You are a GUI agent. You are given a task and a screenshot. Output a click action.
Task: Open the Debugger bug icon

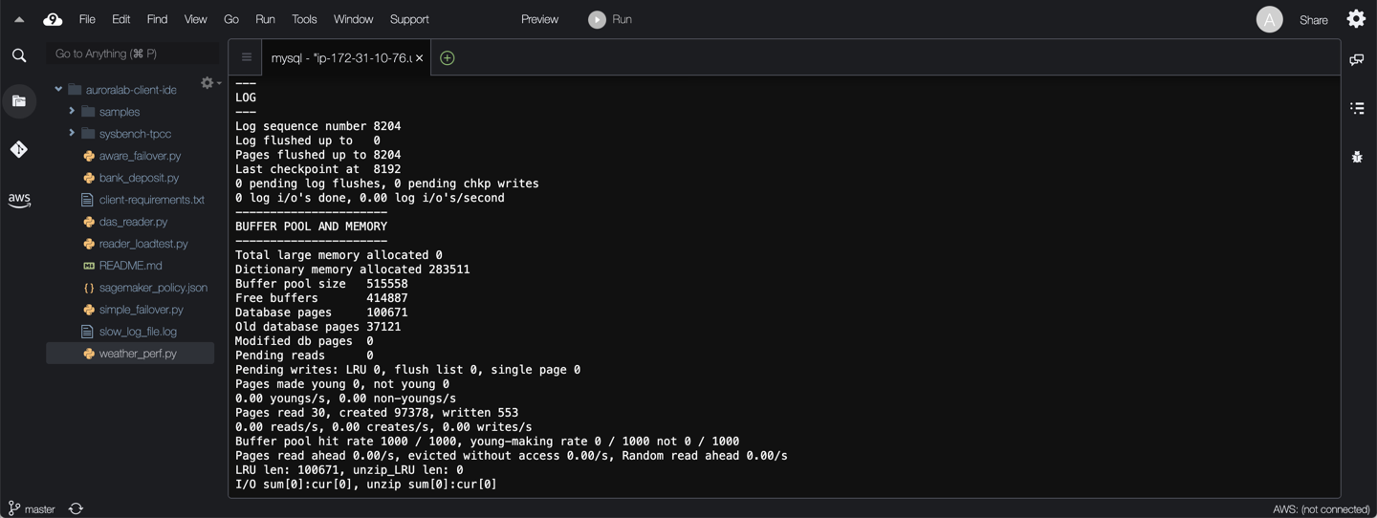point(1357,157)
